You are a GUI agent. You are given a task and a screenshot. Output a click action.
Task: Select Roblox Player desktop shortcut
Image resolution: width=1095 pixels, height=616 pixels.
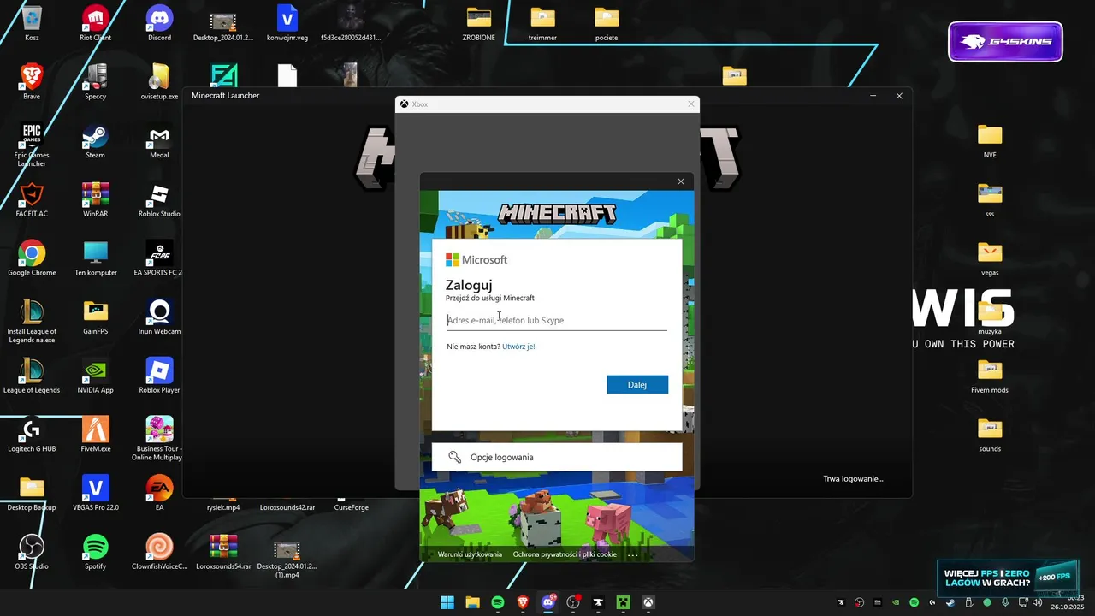click(x=159, y=376)
